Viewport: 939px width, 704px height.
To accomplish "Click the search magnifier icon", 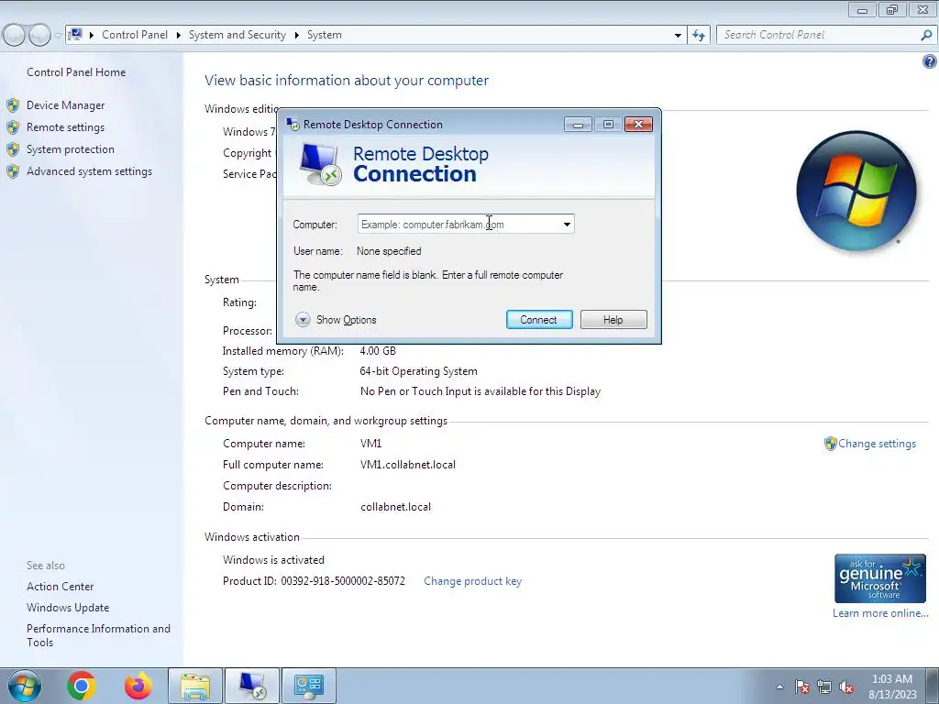I will click(x=926, y=36).
